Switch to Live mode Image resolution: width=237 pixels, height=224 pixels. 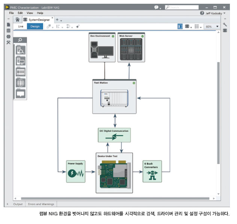[x=21, y=27]
